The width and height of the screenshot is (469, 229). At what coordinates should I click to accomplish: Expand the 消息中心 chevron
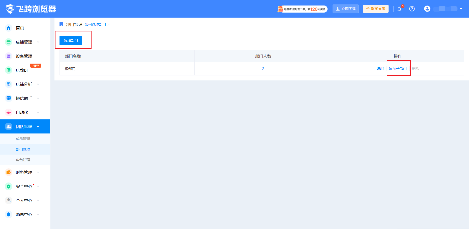click(38, 214)
